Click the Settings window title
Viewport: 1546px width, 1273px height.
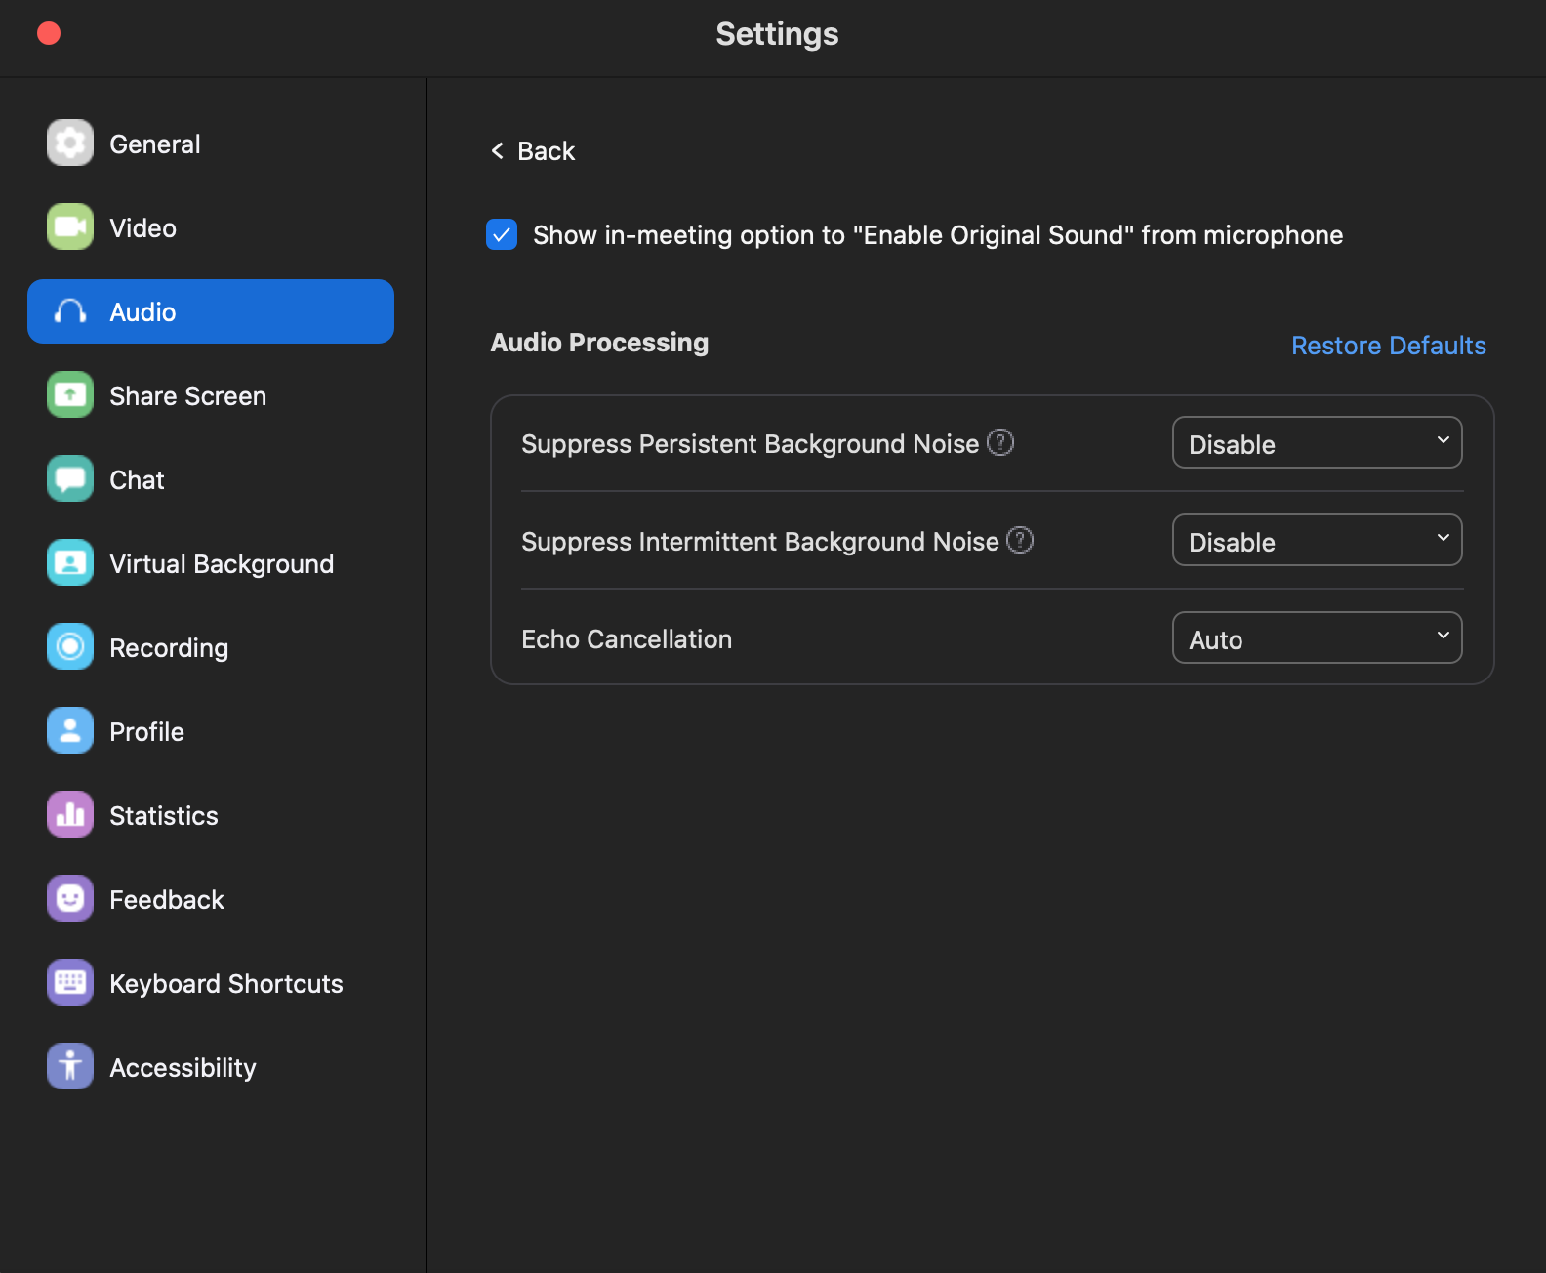point(777,33)
